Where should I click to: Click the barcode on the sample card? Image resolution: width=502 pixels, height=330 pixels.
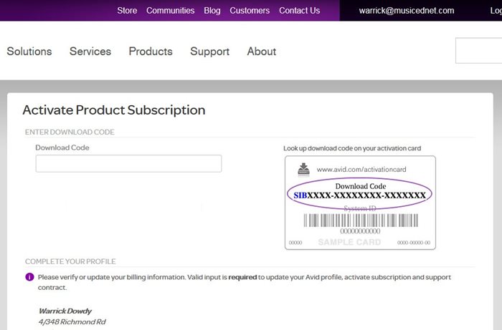pyautogui.click(x=361, y=220)
